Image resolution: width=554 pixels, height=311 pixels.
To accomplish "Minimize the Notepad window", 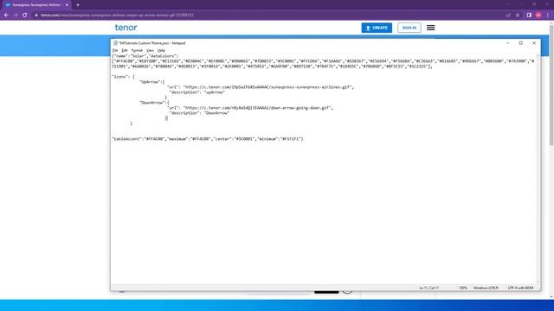I will coord(508,43).
